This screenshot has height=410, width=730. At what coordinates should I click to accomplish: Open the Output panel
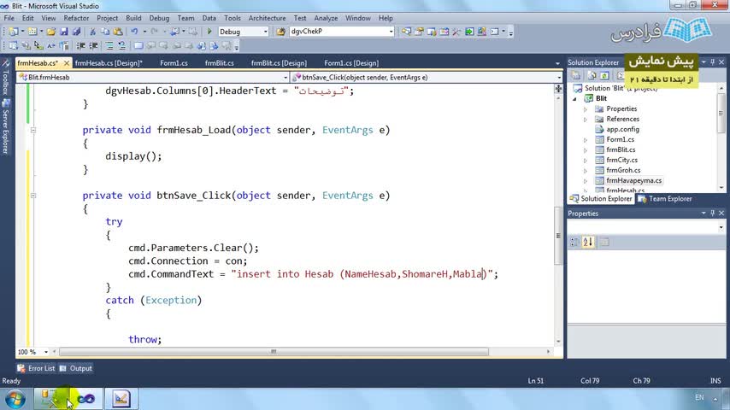[76, 368]
